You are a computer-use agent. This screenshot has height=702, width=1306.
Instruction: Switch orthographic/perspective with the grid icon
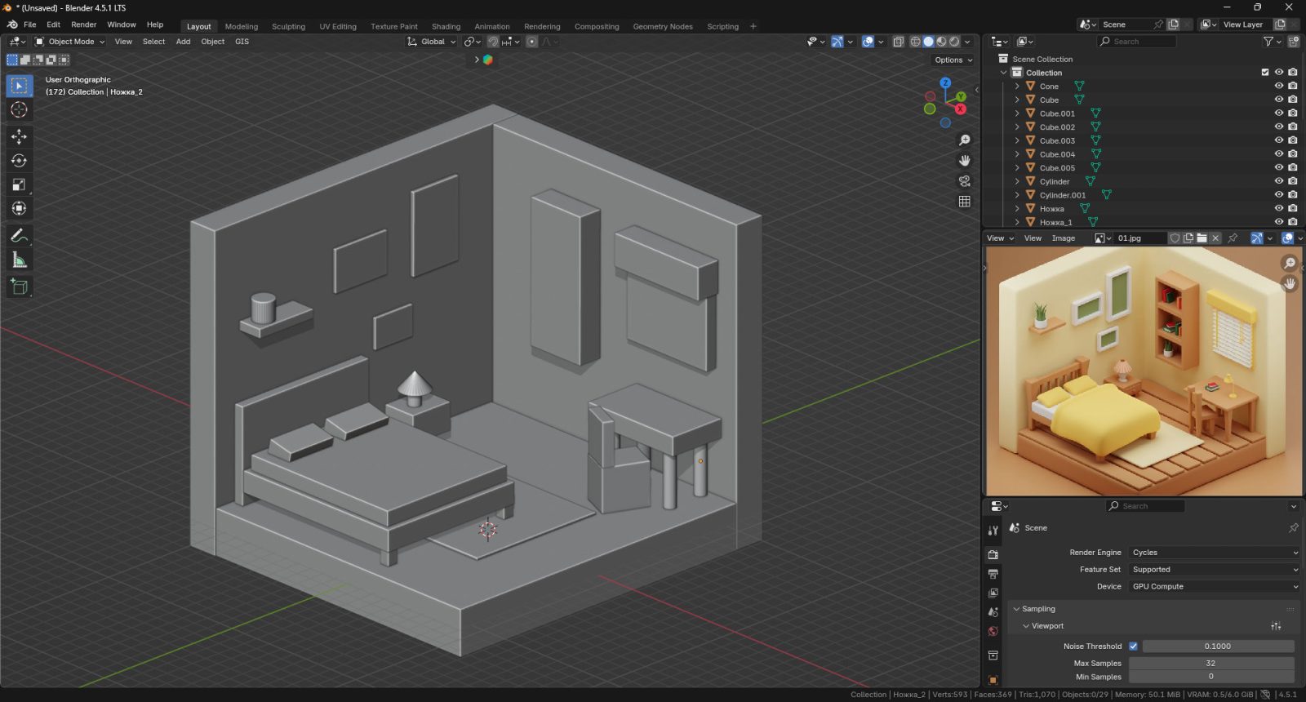pyautogui.click(x=964, y=202)
